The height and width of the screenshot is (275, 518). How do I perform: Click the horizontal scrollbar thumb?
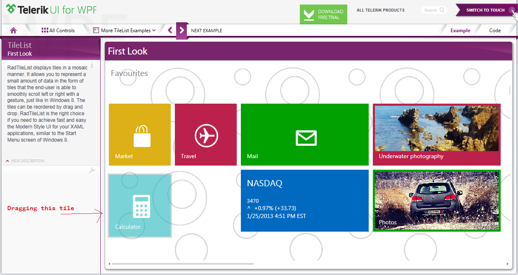click(183, 264)
